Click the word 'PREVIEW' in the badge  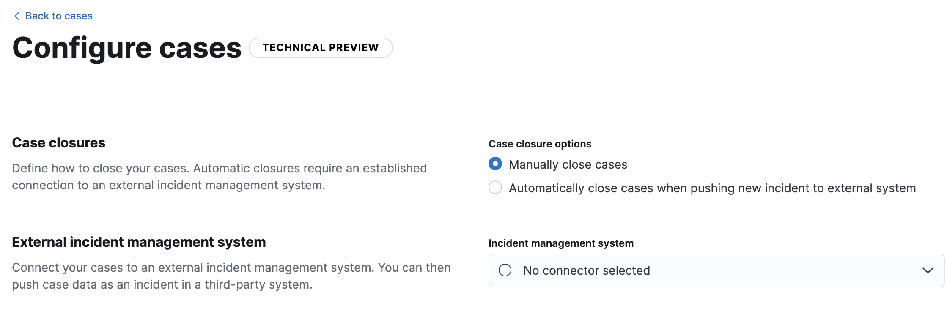[x=354, y=48]
